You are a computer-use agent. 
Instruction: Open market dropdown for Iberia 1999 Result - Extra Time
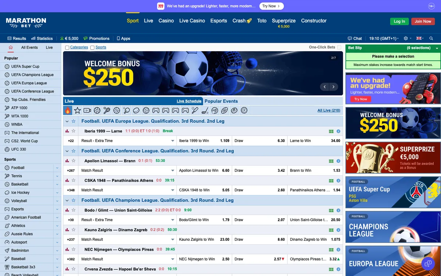(128, 141)
